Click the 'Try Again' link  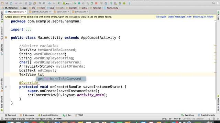coord(161,17)
